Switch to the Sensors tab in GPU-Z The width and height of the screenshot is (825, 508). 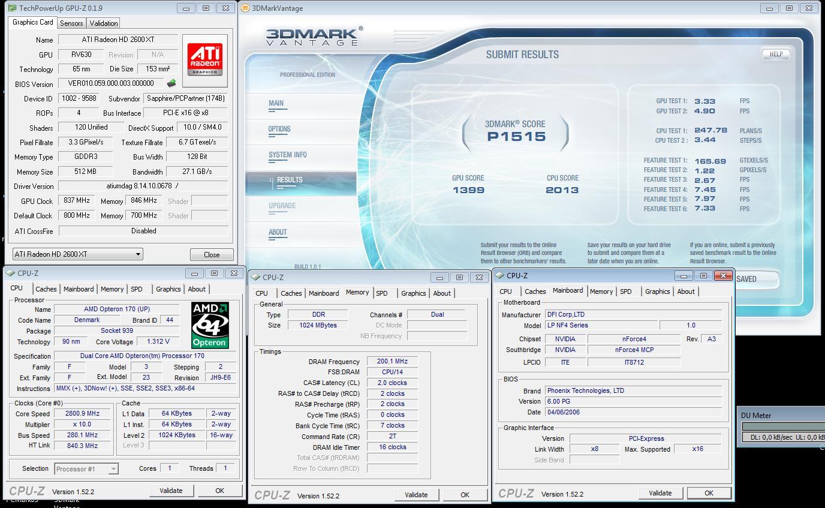coord(71,23)
